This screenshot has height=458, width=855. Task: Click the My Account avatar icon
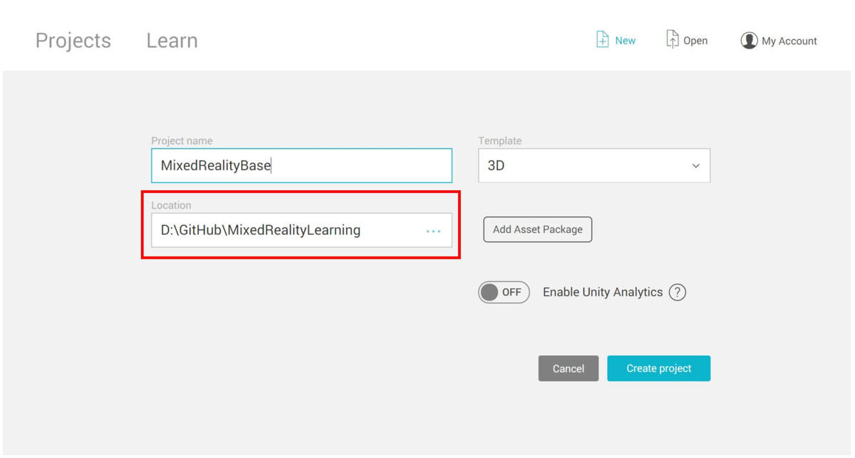(x=749, y=41)
